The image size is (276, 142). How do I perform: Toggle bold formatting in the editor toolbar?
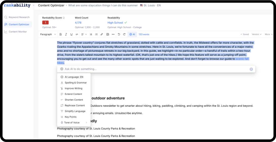(x=61, y=34)
